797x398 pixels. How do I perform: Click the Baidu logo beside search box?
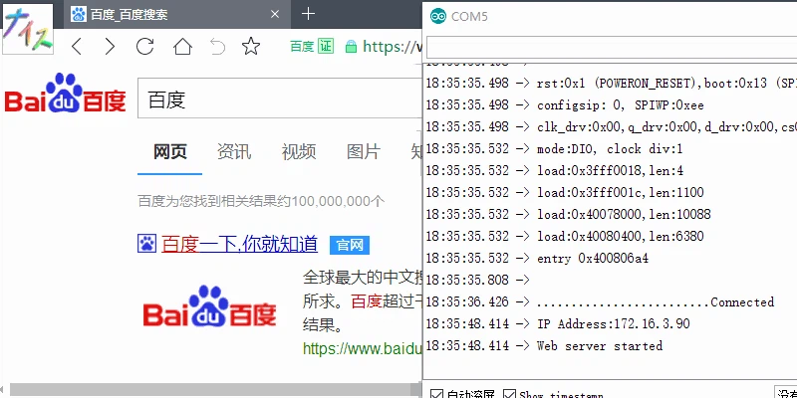point(65,95)
